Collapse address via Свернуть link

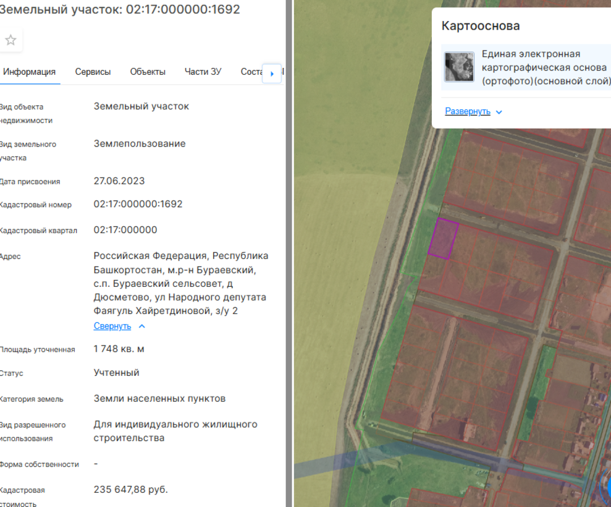[112, 326]
